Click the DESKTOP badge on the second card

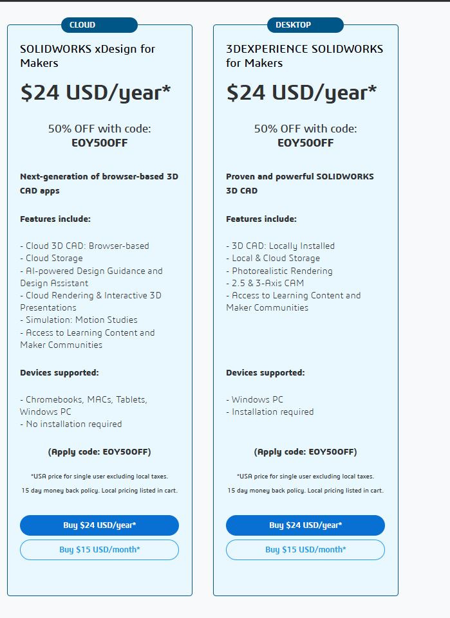pyautogui.click(x=293, y=25)
